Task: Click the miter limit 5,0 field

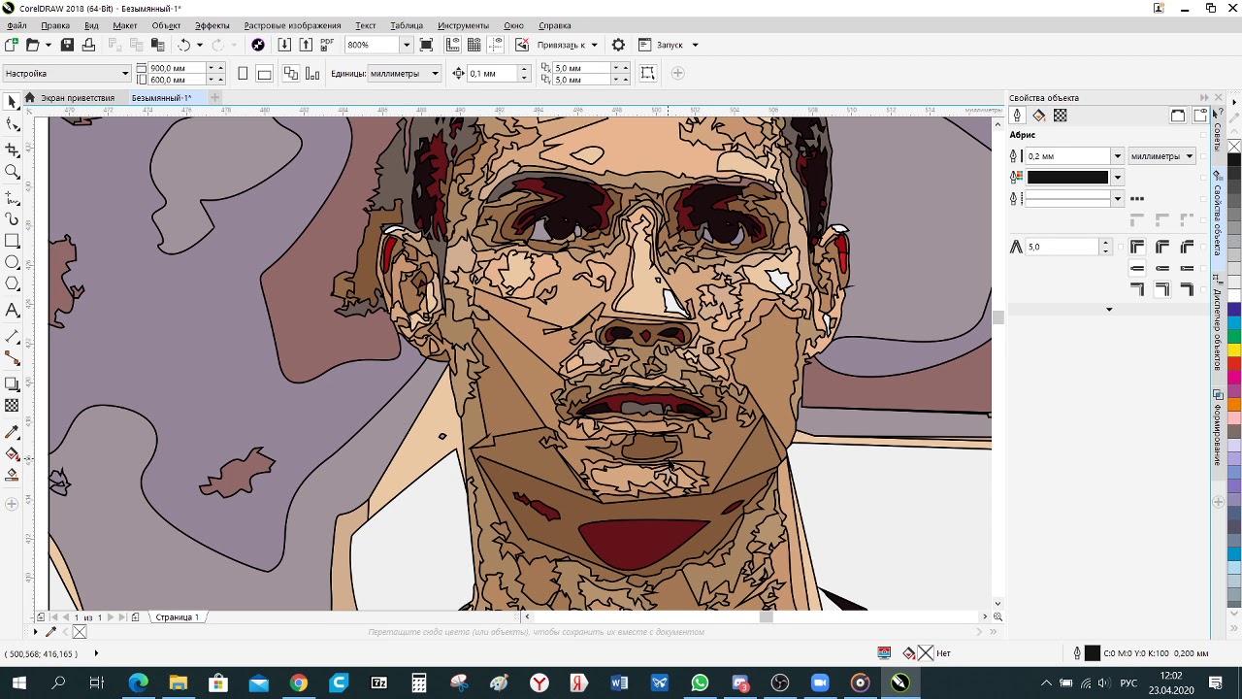Action: [x=1062, y=248]
